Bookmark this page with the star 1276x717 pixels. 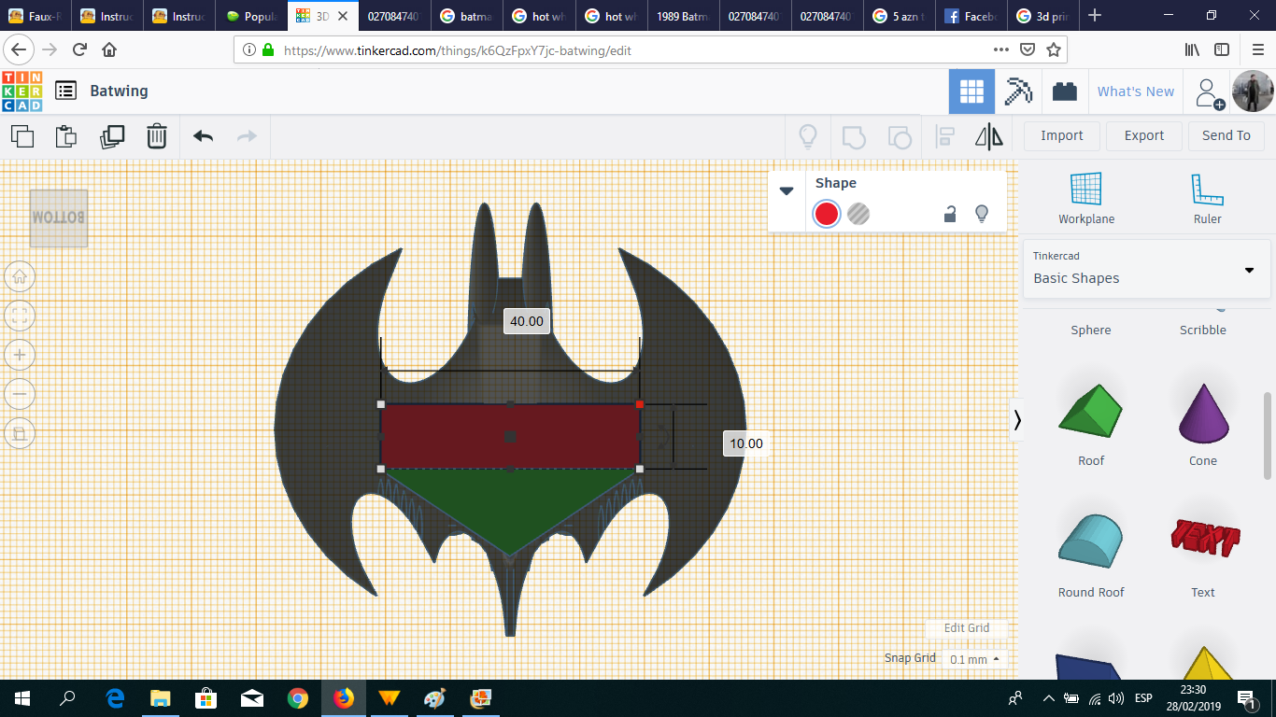click(1054, 49)
